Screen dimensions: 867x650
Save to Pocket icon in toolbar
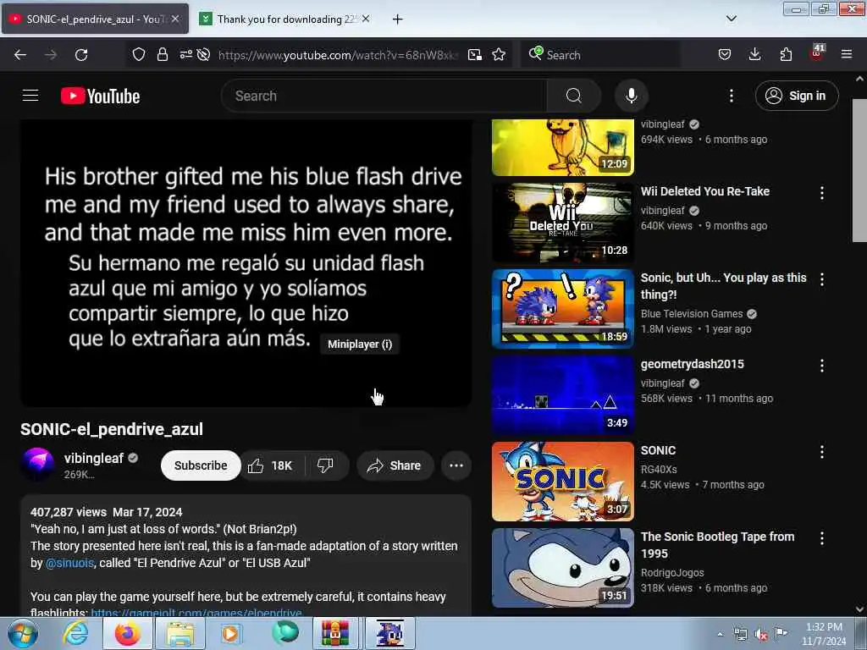click(x=725, y=54)
